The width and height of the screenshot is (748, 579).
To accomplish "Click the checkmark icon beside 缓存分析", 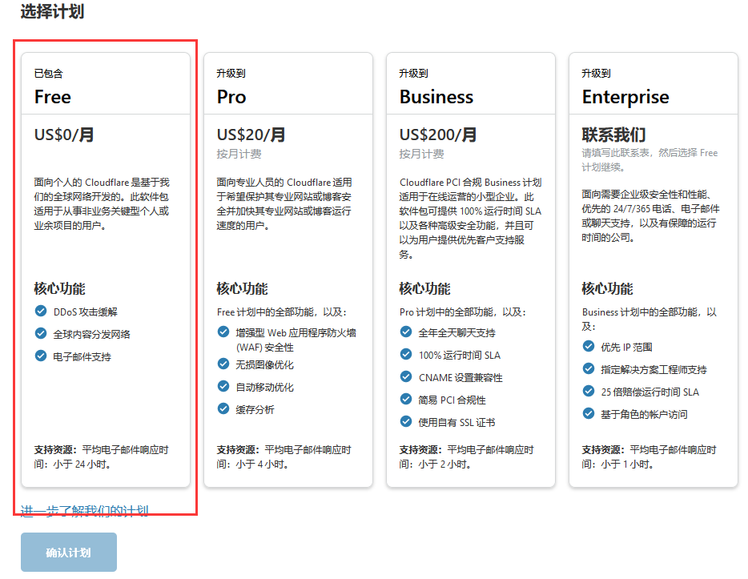I will pos(223,408).
